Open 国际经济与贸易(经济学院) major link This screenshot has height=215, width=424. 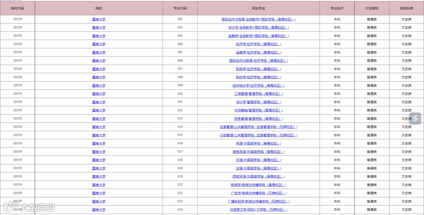click(x=258, y=61)
